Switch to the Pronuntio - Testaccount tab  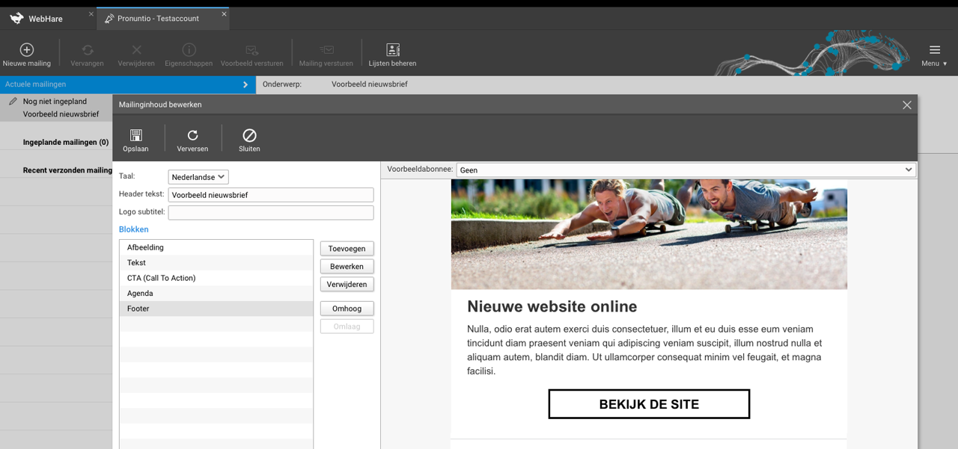click(157, 19)
